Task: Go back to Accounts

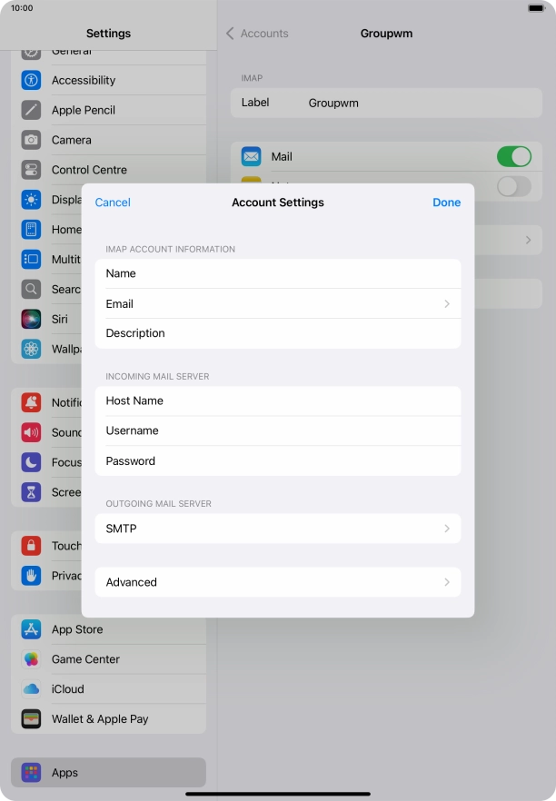Action: click(257, 34)
